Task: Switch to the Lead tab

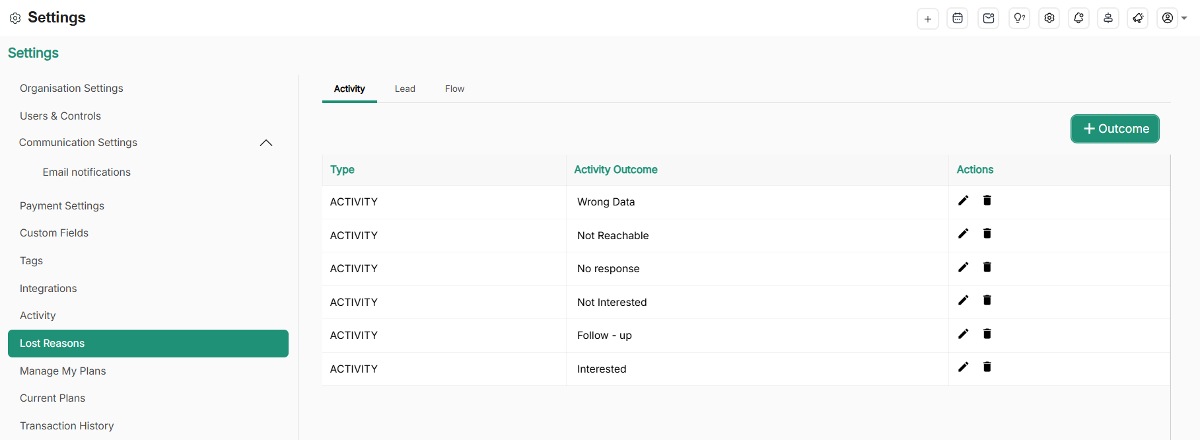Action: click(405, 89)
